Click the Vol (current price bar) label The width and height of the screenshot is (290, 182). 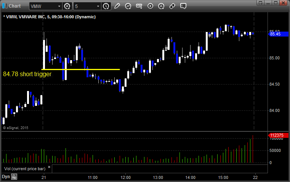[25, 169]
